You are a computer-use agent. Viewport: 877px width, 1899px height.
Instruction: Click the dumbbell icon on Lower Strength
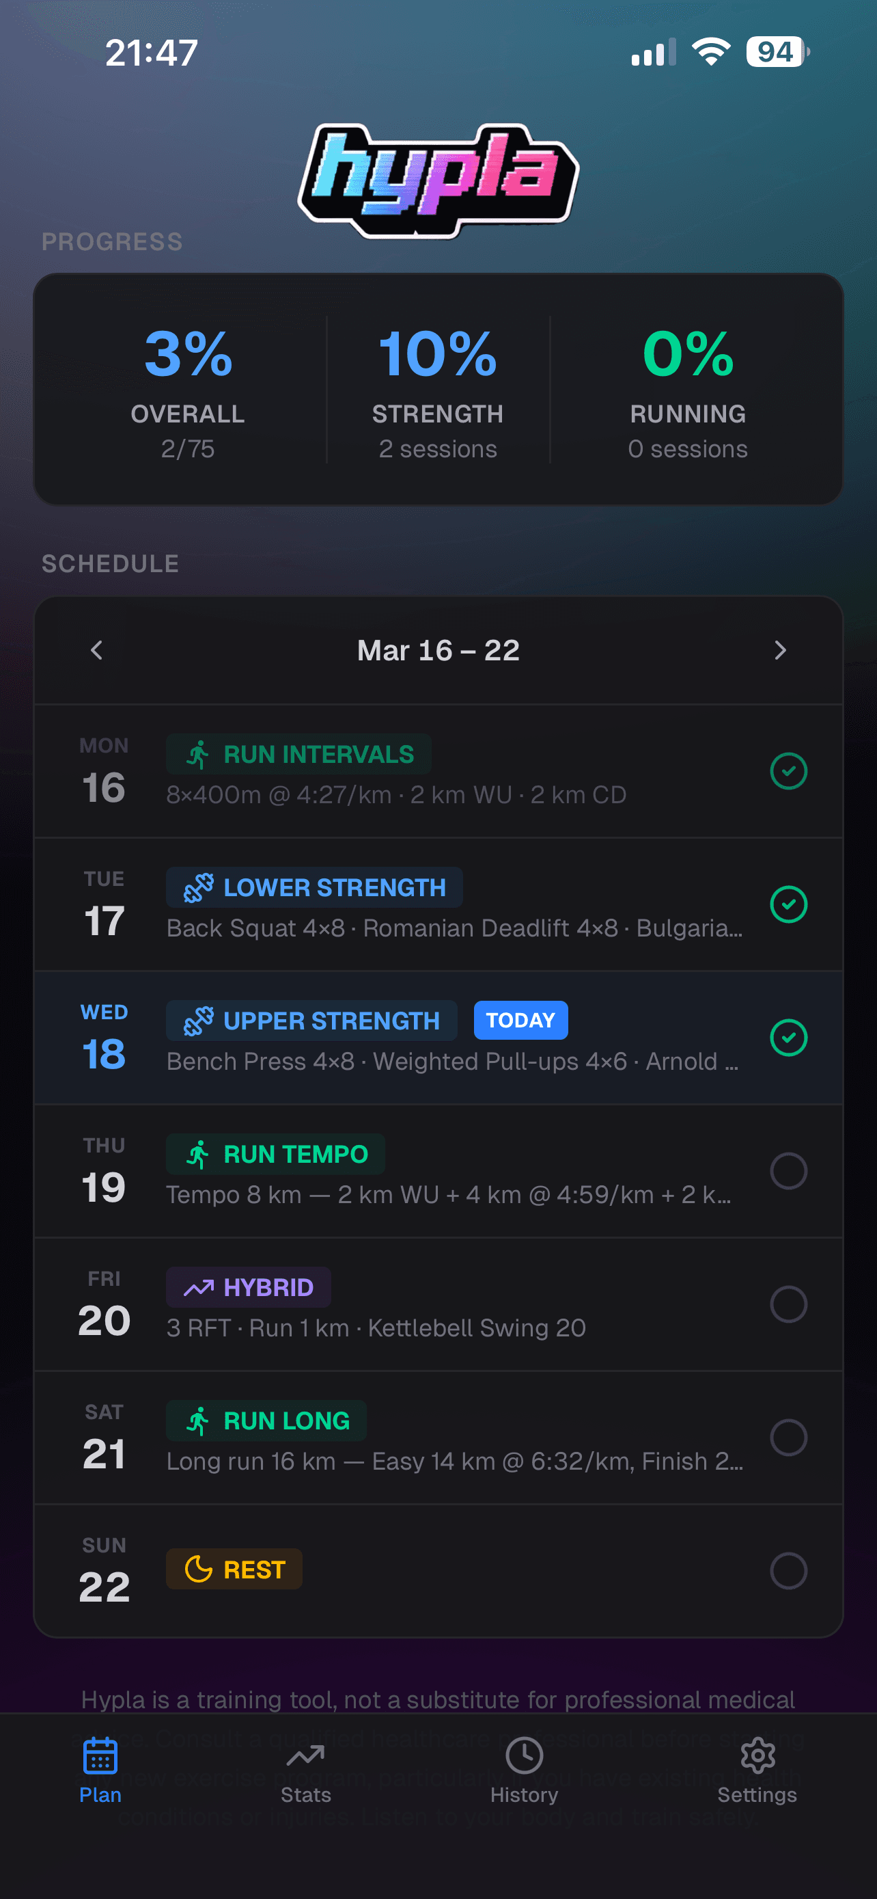[x=197, y=887]
